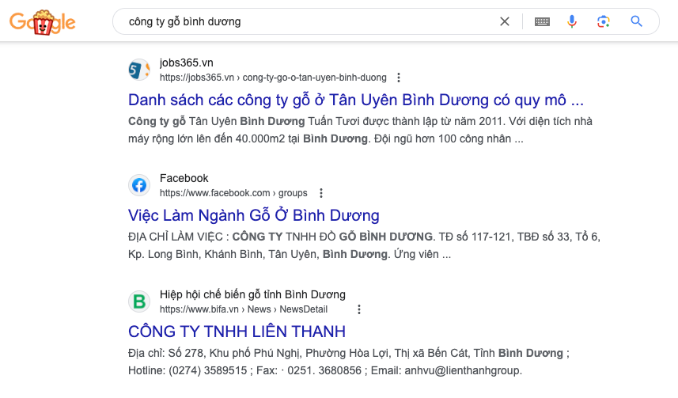Clear the search query with the X icon

pyautogui.click(x=504, y=21)
